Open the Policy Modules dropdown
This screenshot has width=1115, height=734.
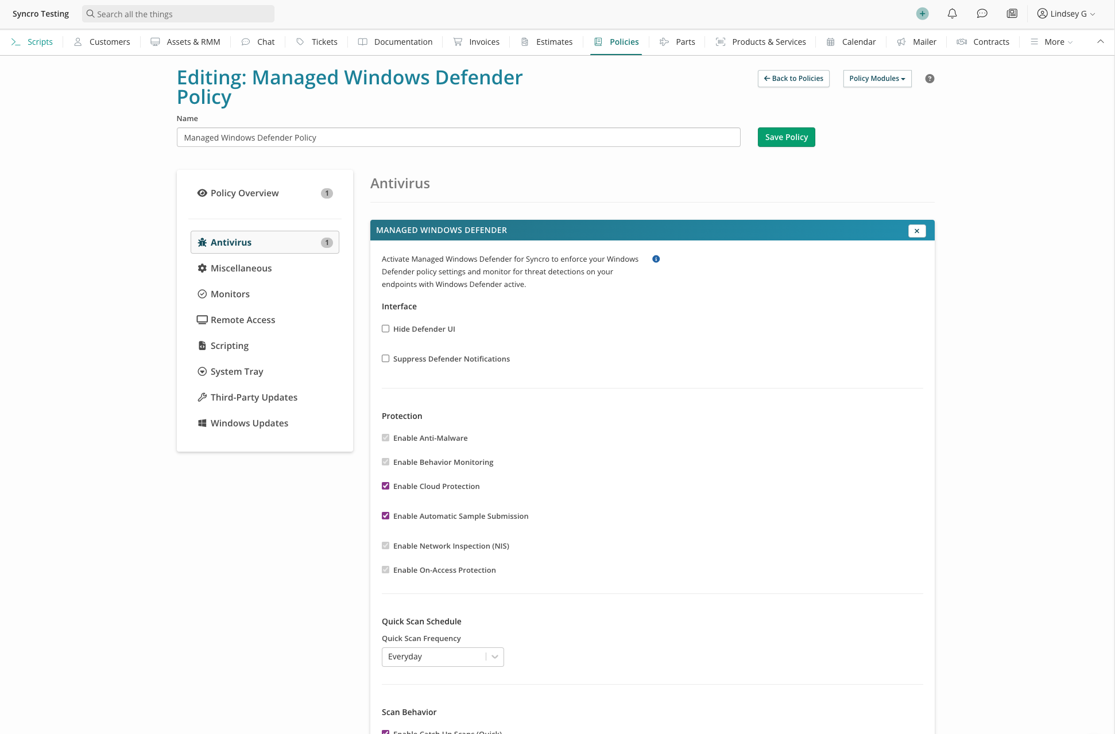(877, 79)
